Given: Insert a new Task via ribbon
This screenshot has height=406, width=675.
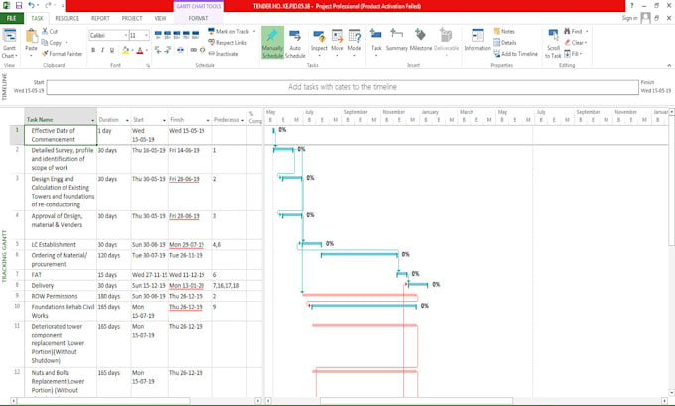Looking at the screenshot, I should click(376, 40).
